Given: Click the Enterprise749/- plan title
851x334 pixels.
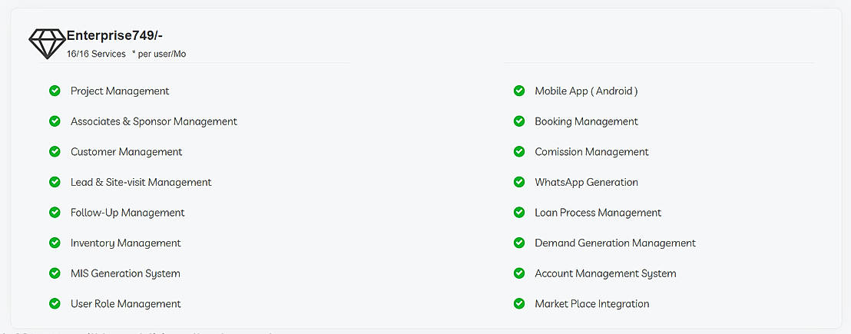Looking at the screenshot, I should coord(114,36).
